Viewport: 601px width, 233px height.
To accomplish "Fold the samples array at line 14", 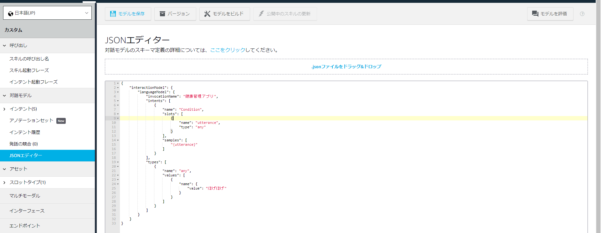I will pos(118,140).
